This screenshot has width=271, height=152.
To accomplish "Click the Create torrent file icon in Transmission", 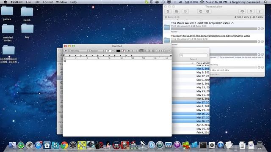I will pos(168,11).
